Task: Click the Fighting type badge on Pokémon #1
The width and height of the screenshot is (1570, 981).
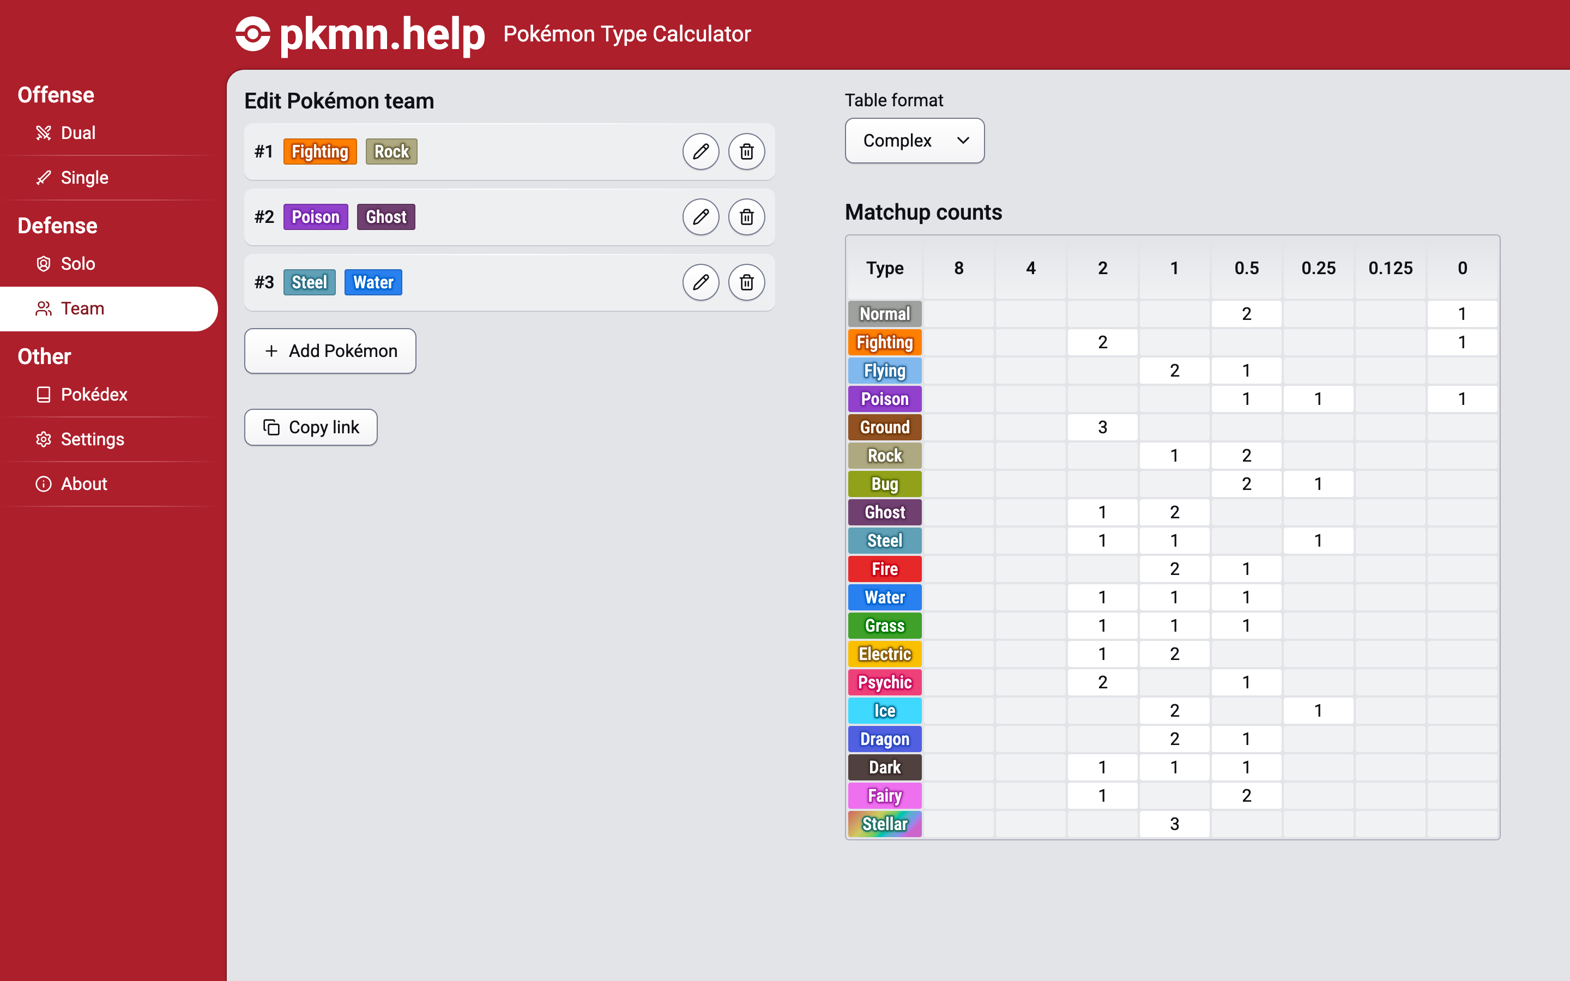Action: 320,152
